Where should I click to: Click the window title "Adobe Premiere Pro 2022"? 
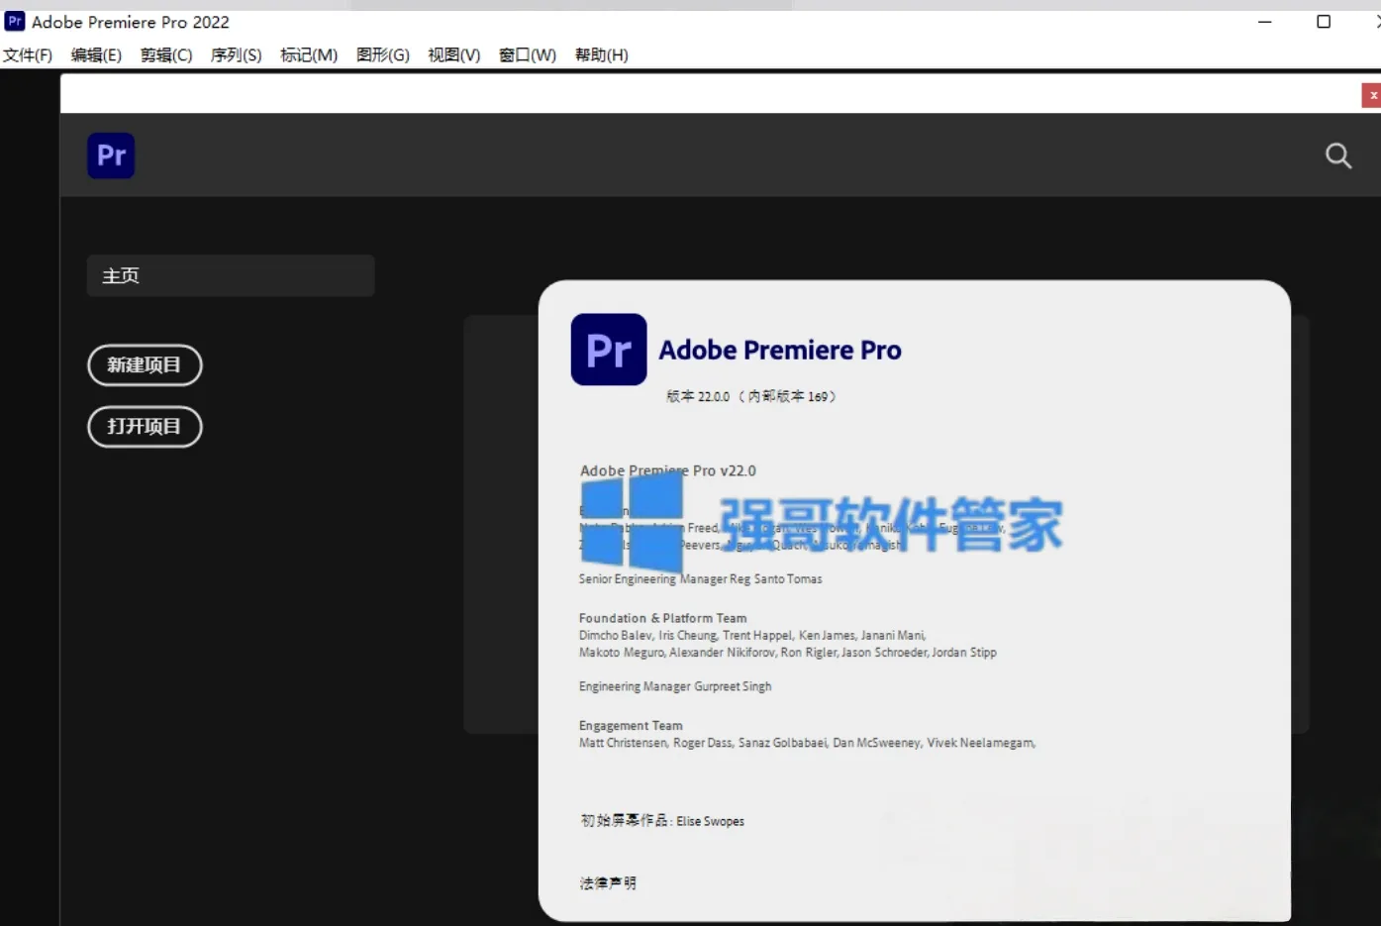click(131, 22)
